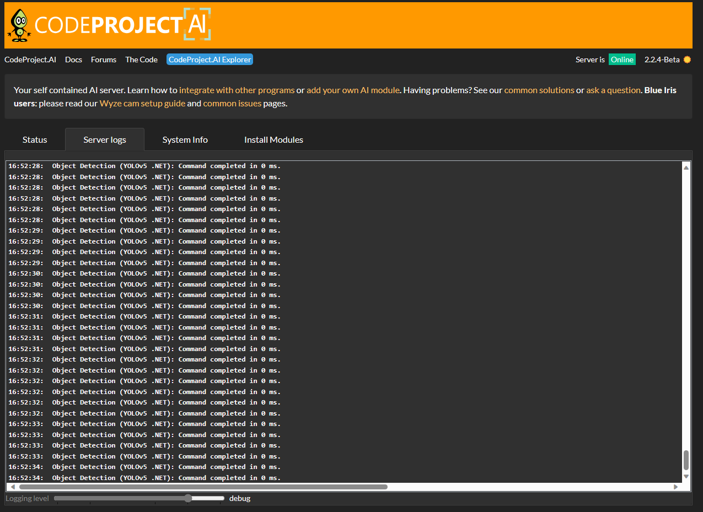Open the CodeProject.AI nav link

[30, 60]
